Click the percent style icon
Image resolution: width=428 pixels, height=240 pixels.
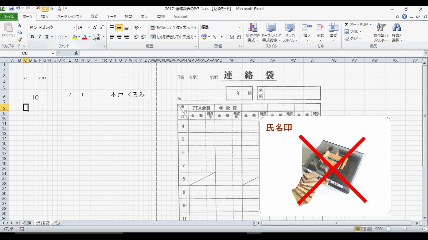pos(214,37)
